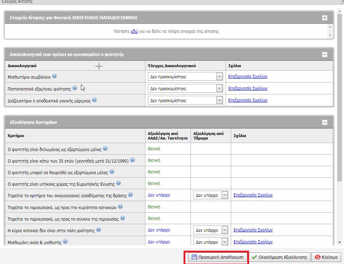Click the scroll-up arrow in the Στοιχεία Αίτησης panel
Image resolution: width=344 pixels, height=264 pixels.
pyautogui.click(x=330, y=27)
